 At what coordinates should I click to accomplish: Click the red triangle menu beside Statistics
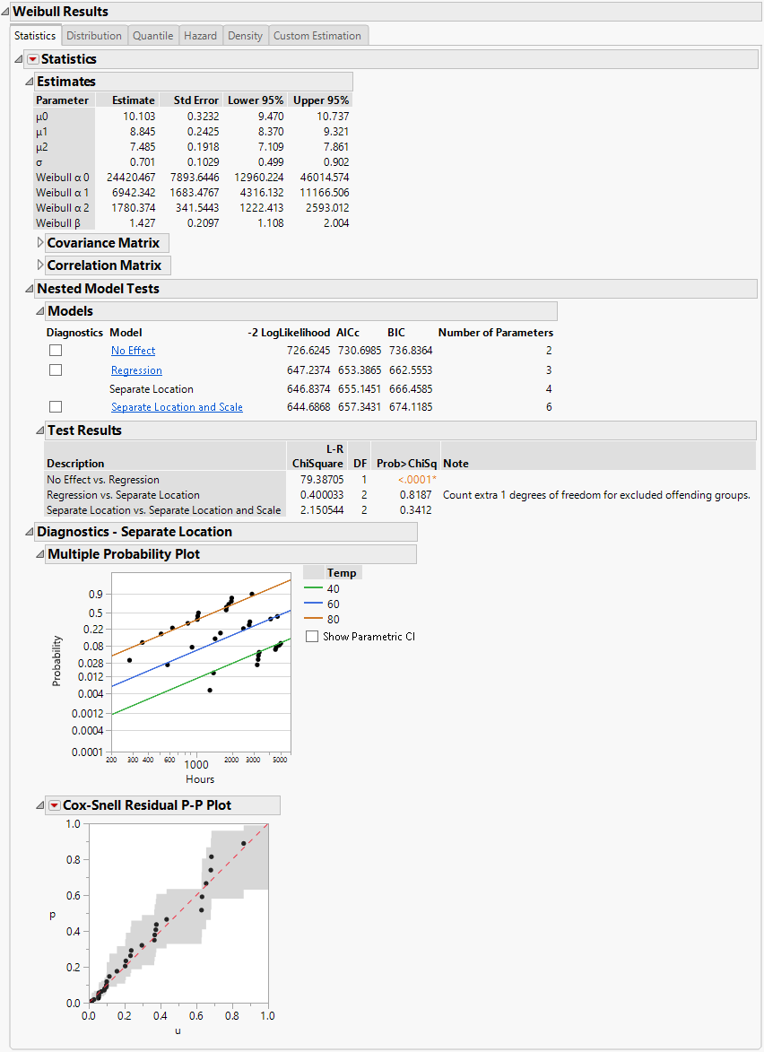point(33,59)
